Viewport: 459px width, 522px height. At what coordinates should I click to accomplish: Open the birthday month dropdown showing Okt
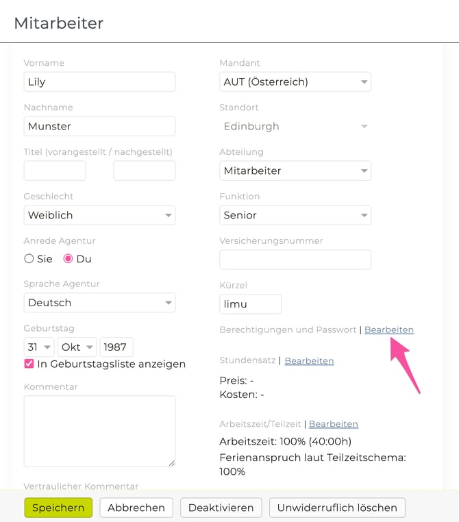click(77, 347)
